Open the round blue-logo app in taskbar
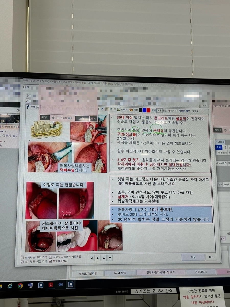This screenshot has width=230, height=307. point(61,284)
